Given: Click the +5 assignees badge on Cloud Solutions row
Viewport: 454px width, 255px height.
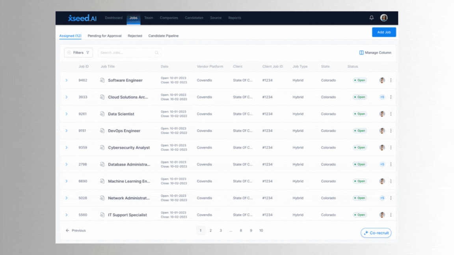Looking at the screenshot, I should (x=382, y=97).
